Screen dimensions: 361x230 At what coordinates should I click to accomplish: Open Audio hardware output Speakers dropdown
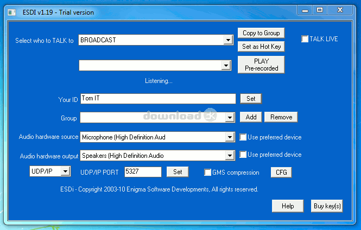230,156
